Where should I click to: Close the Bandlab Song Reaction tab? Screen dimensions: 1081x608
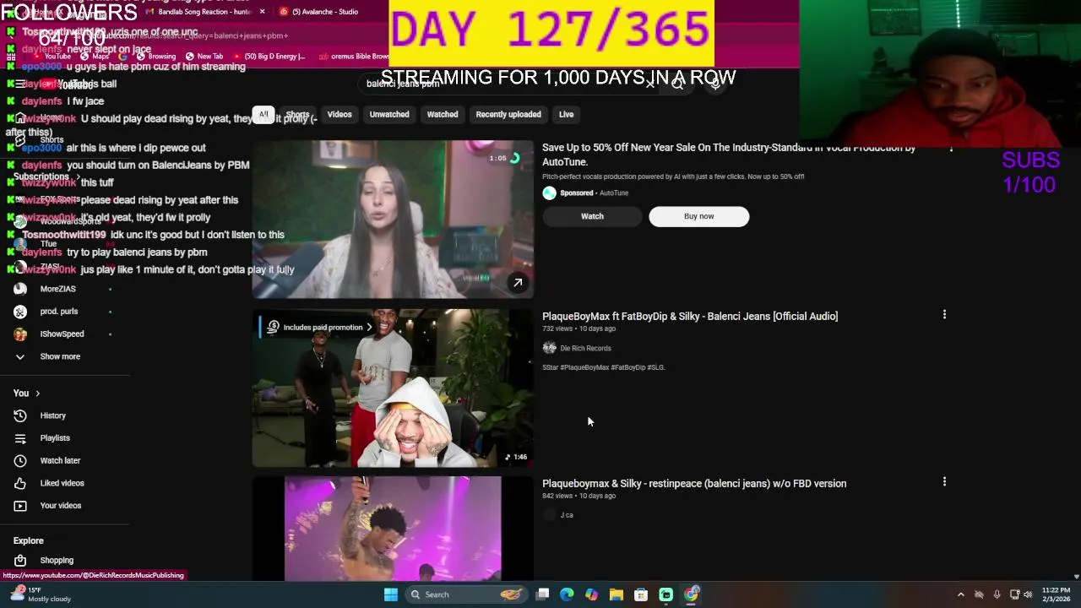click(263, 12)
